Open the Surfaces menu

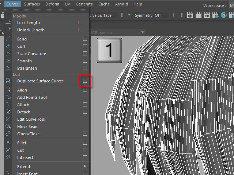(x=32, y=4)
